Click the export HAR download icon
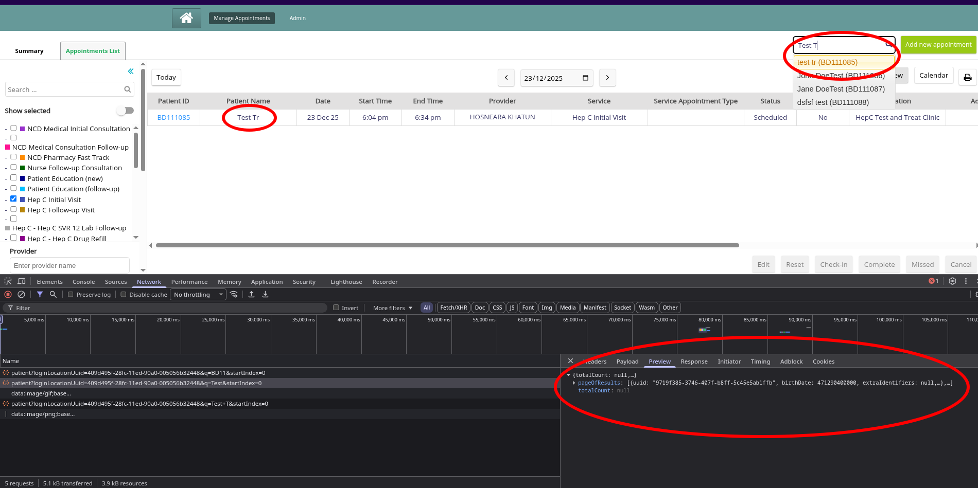Image resolution: width=978 pixels, height=488 pixels. pyautogui.click(x=265, y=295)
